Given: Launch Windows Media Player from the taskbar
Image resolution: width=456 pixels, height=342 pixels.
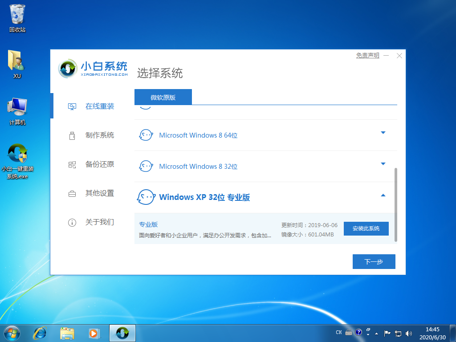Looking at the screenshot, I should point(94,333).
